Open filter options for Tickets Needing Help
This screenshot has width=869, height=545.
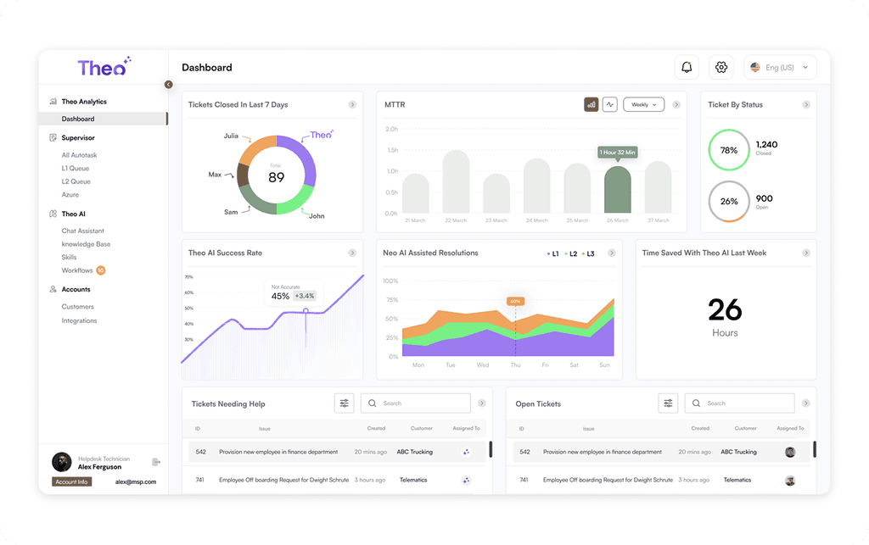point(345,403)
